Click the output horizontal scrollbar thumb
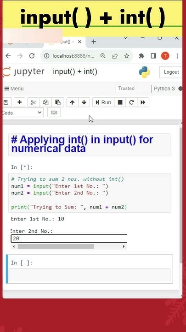 (x=56, y=246)
